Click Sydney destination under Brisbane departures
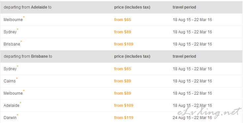Viewport: 245px width, 123px height. click(10, 69)
